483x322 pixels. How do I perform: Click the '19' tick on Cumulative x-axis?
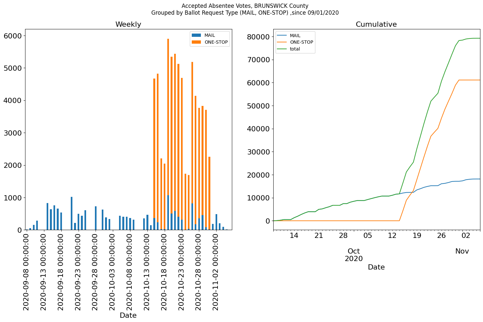417,235
